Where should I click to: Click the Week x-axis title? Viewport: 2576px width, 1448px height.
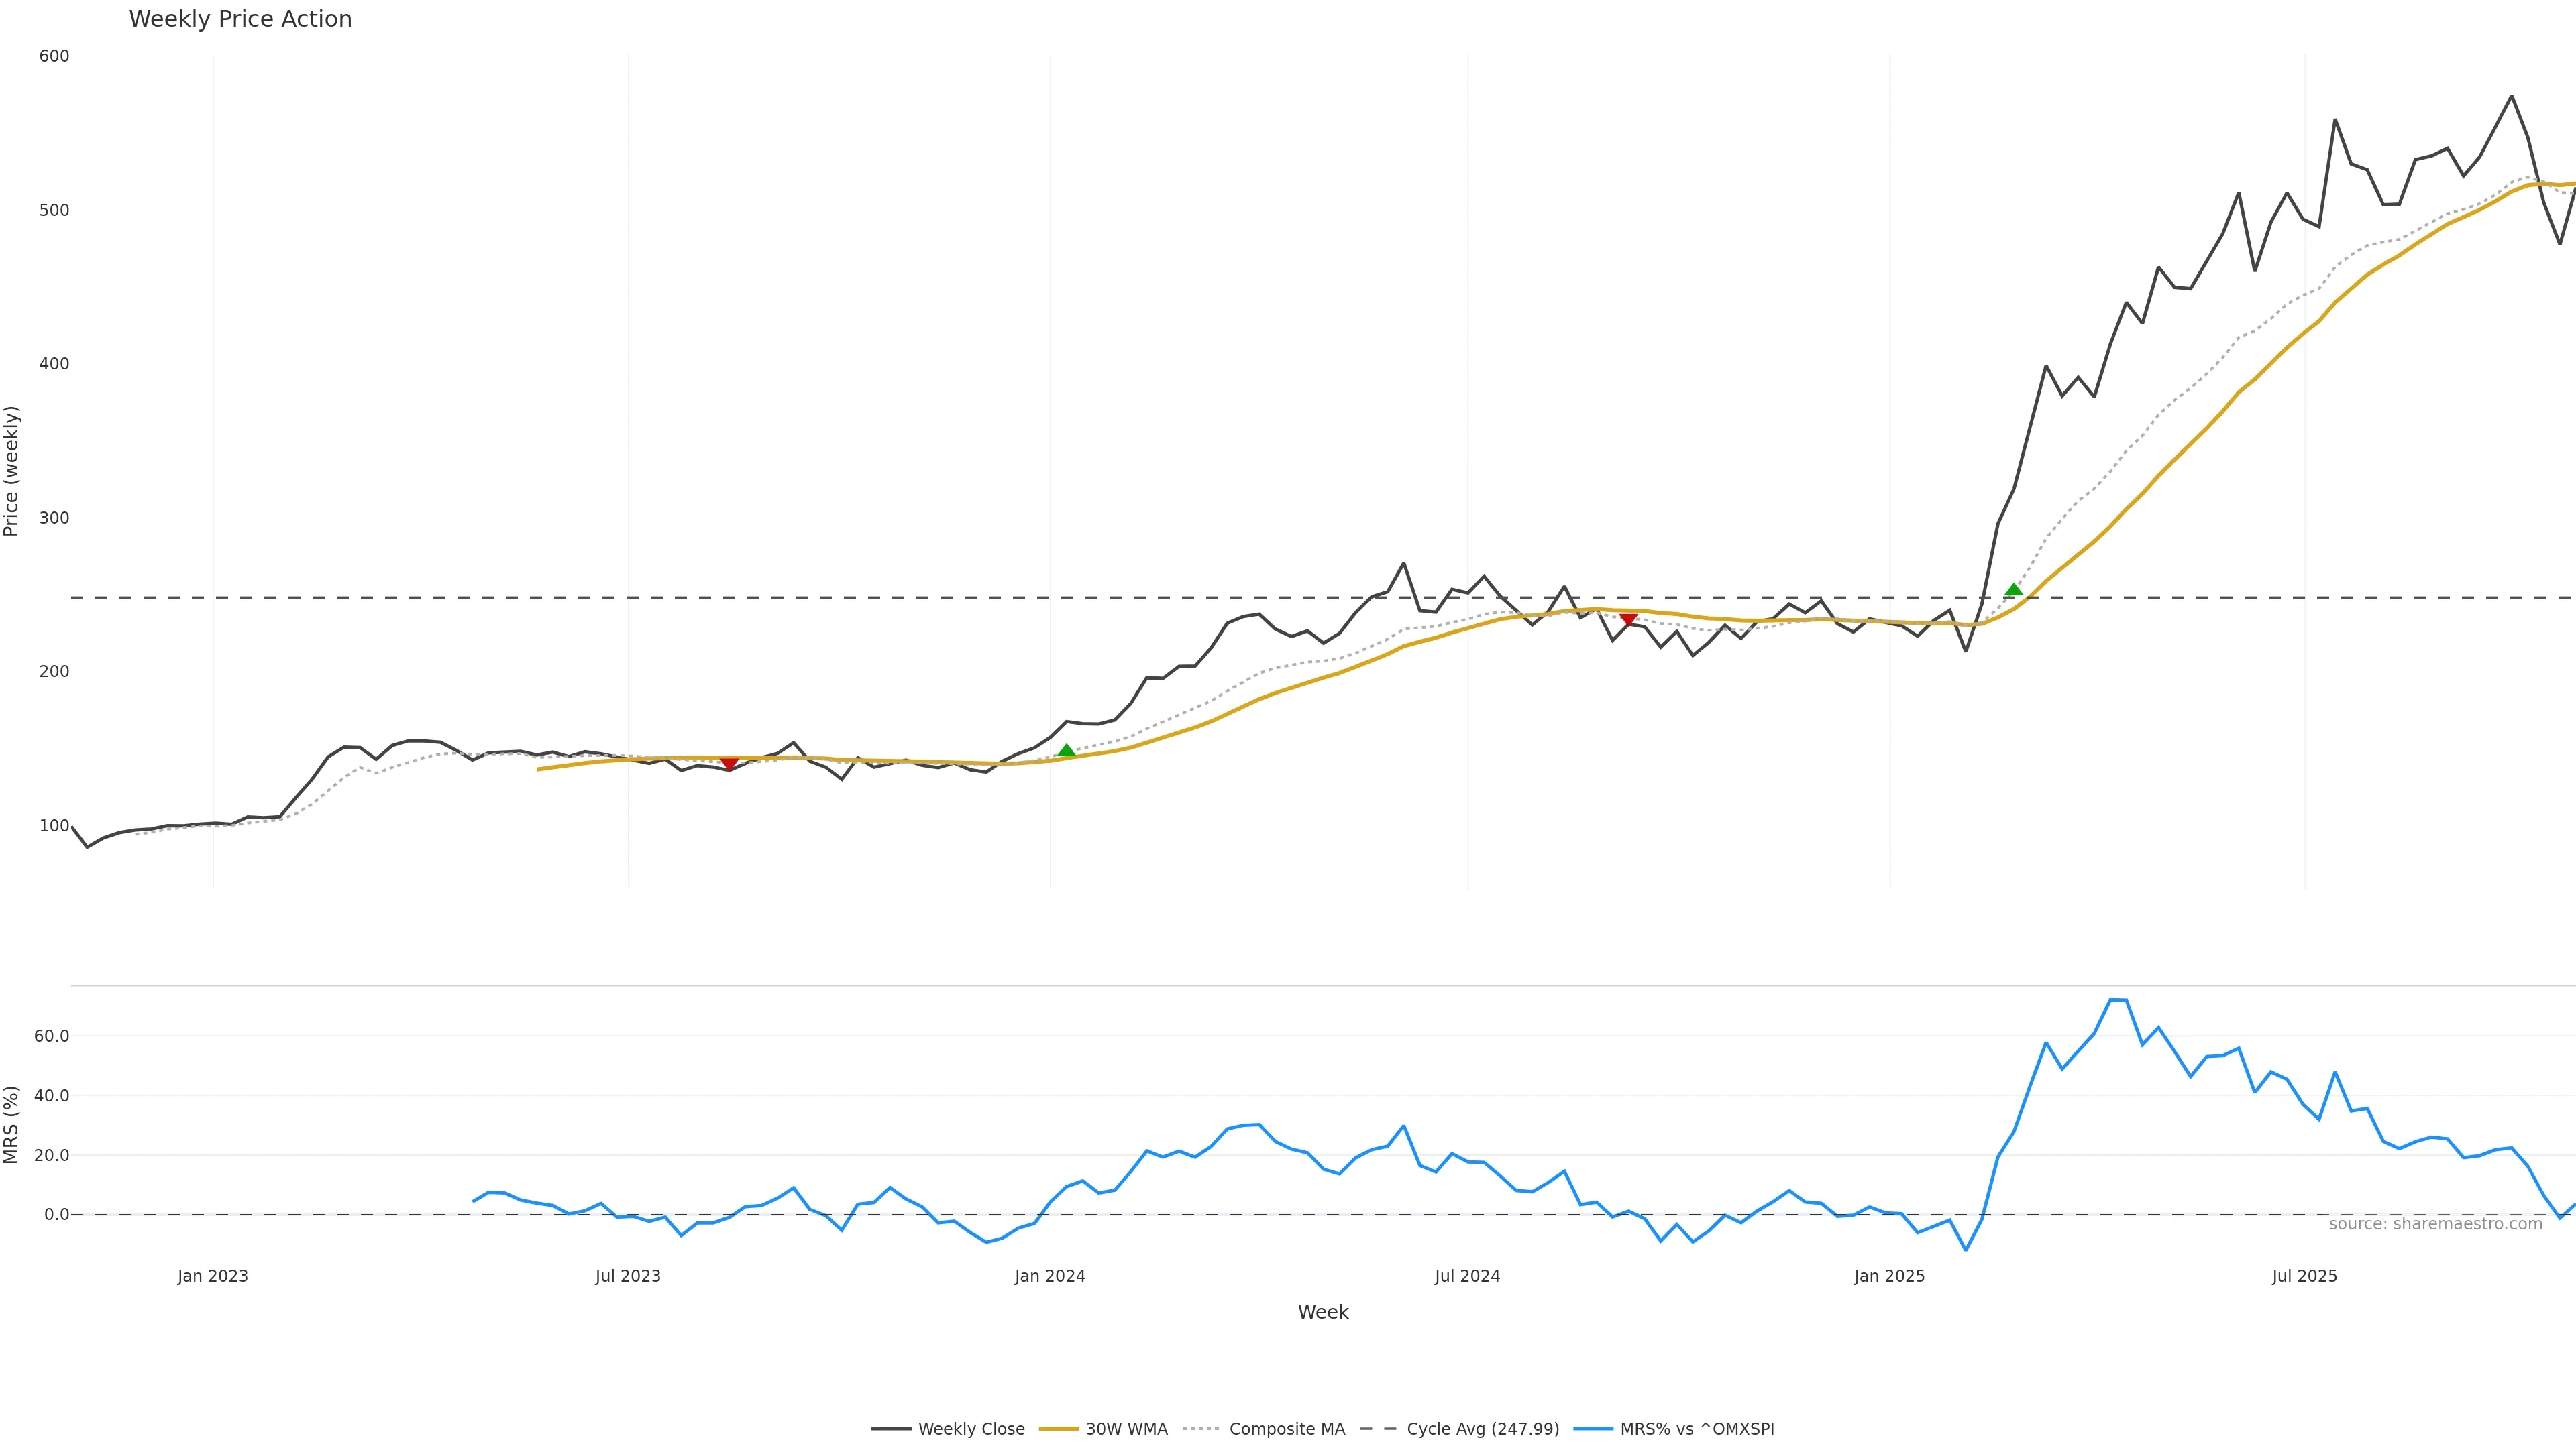pos(1323,1312)
